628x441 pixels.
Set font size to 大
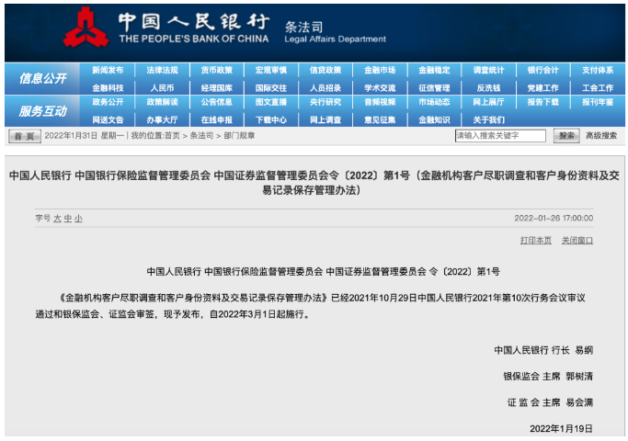(57, 219)
